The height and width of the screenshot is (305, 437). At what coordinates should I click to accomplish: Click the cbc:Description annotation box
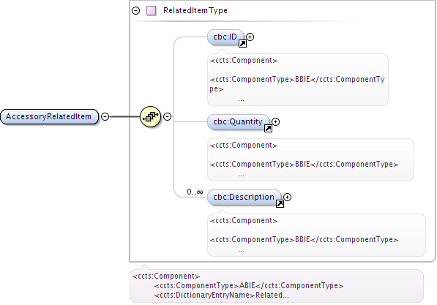click(316, 235)
